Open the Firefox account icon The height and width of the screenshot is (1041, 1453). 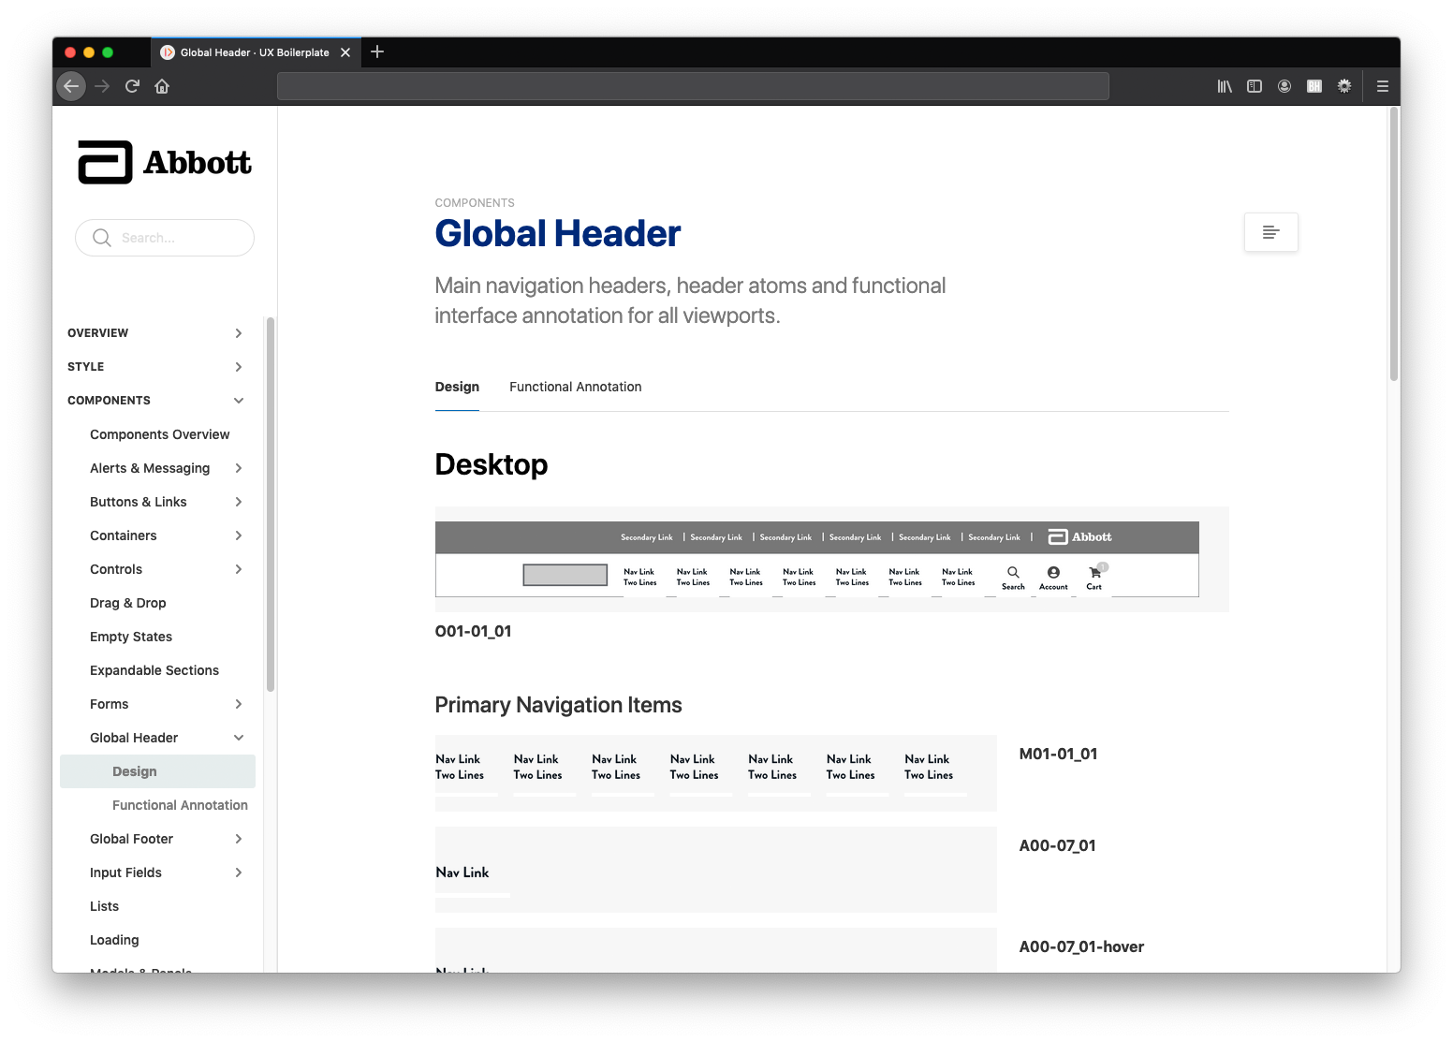click(x=1284, y=86)
